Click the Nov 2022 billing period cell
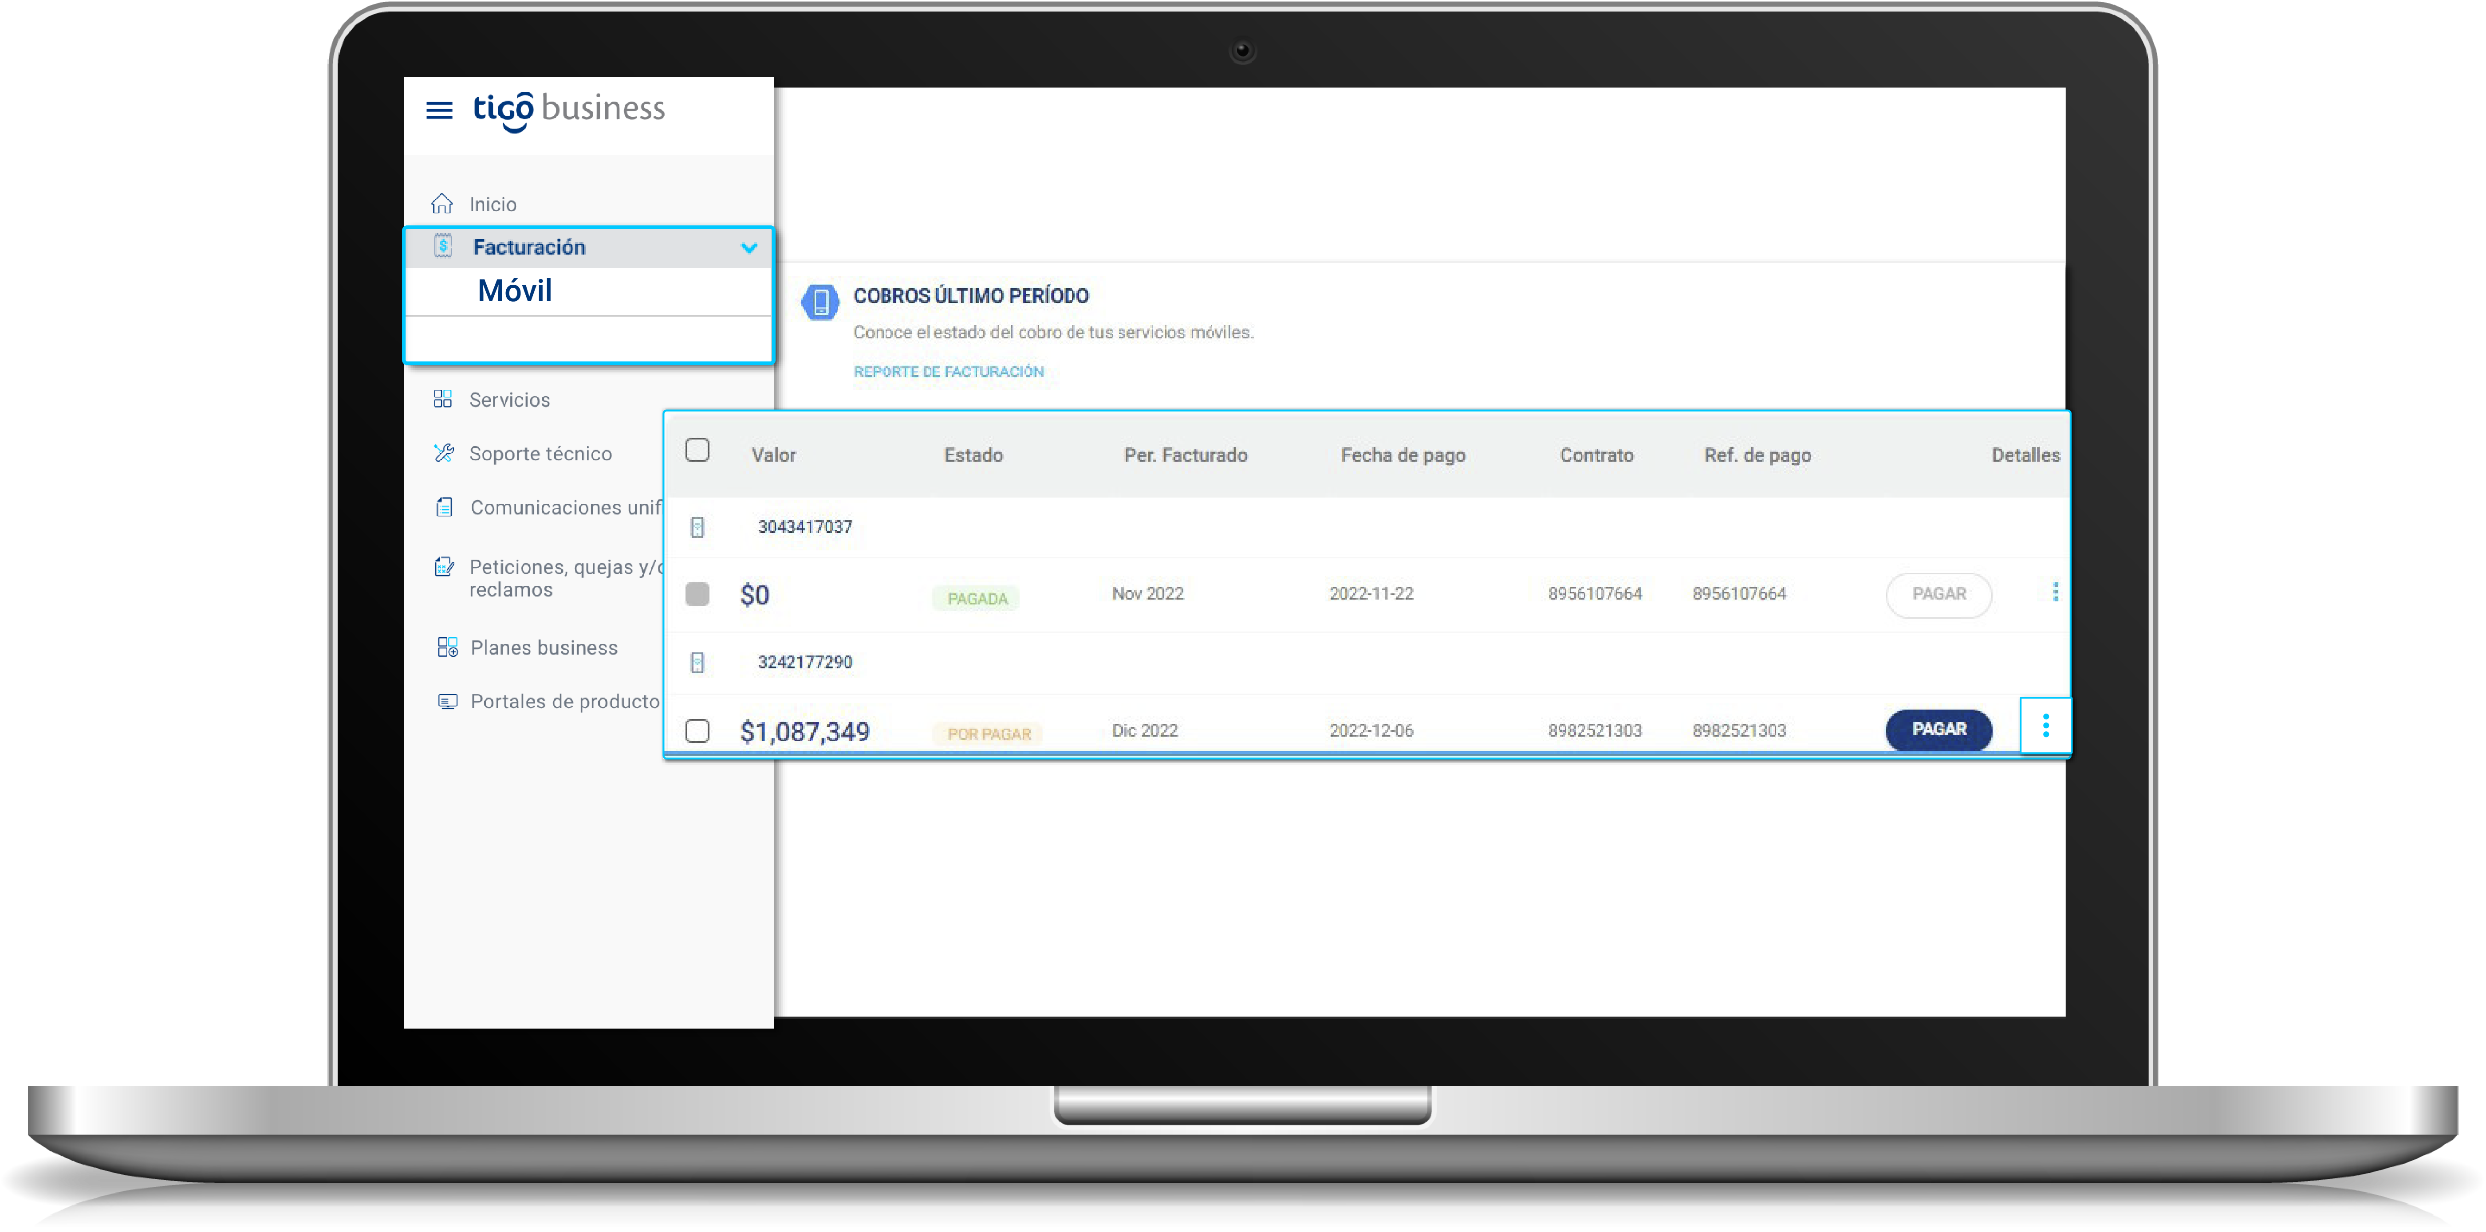Image resolution: width=2486 pixels, height=1232 pixels. coord(1147,593)
